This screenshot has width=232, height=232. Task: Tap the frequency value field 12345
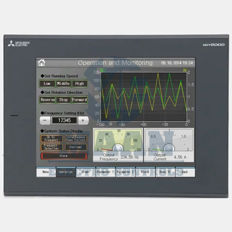click(x=64, y=120)
